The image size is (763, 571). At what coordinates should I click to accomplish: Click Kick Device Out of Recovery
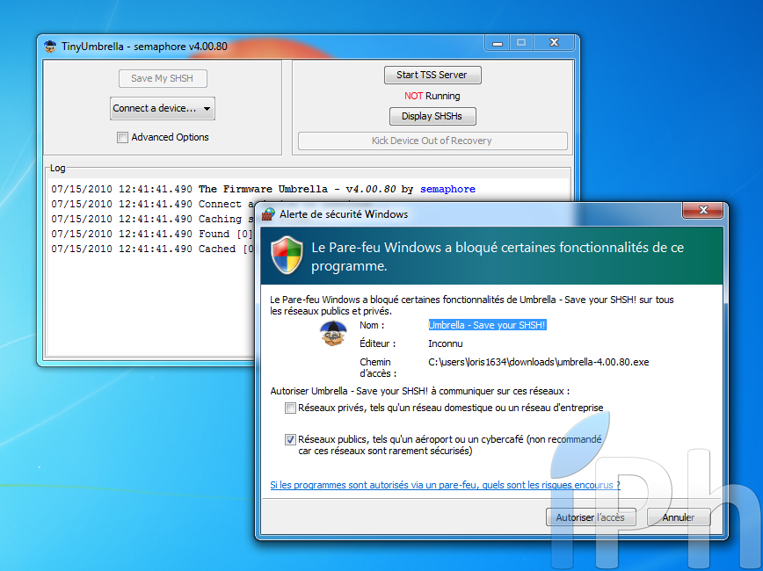click(432, 141)
